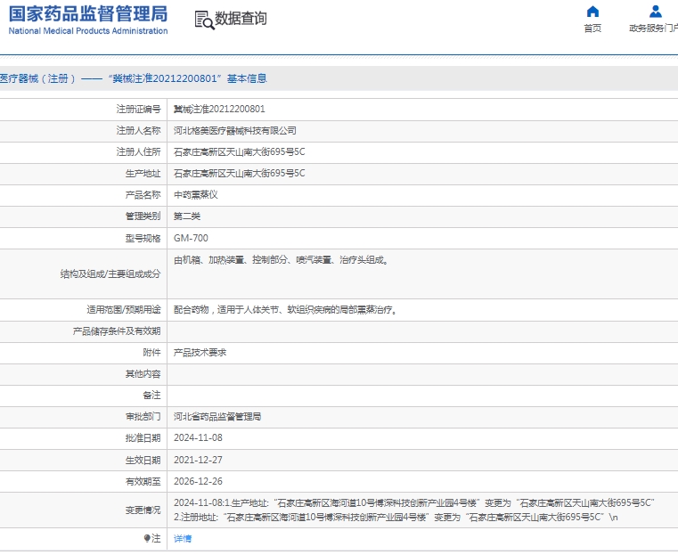Screen dimensions: 678x555
Task: Click 产品技术要求 attachment text
Action: (x=200, y=353)
